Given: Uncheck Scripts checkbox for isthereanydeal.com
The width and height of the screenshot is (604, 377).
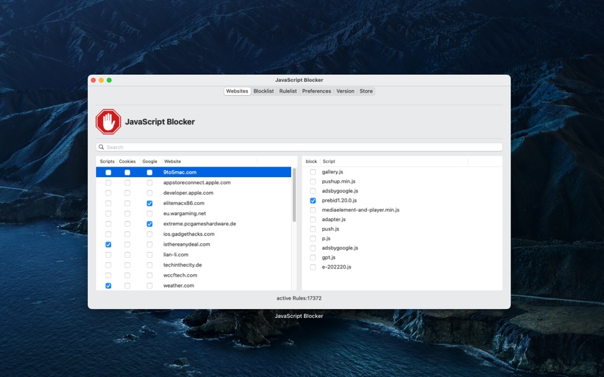Looking at the screenshot, I should tap(108, 244).
